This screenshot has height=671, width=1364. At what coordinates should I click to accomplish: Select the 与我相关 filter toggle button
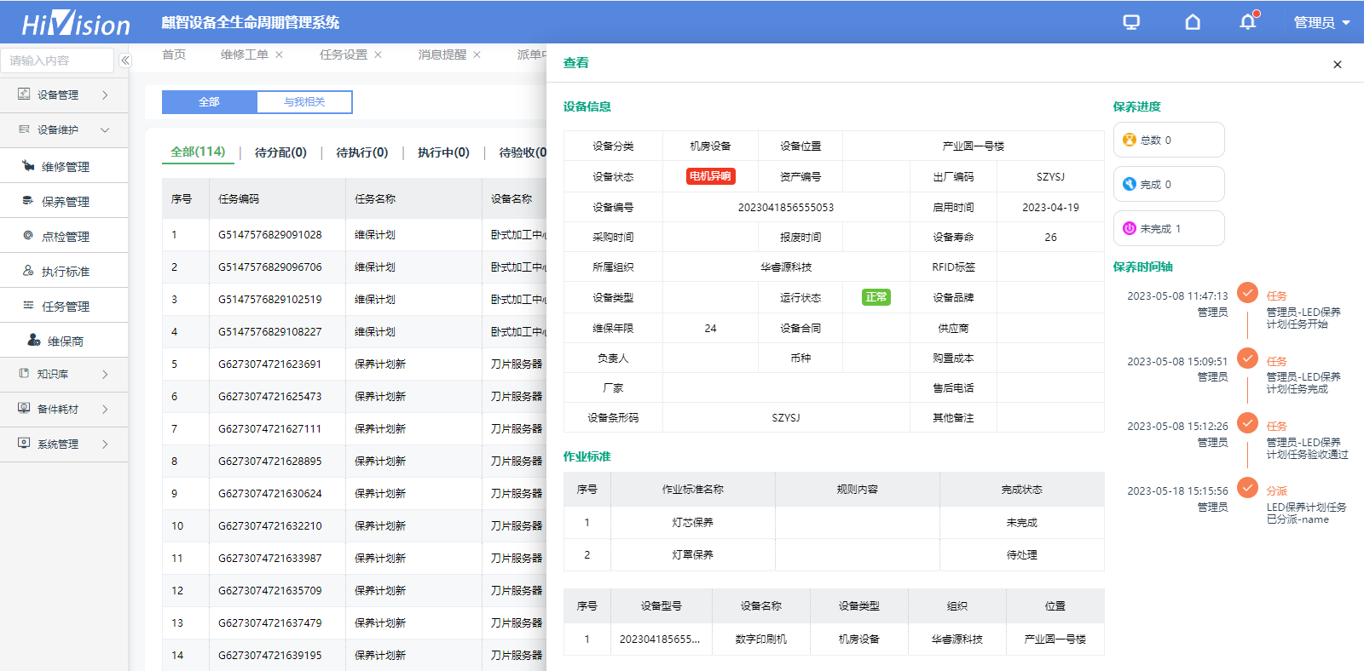tap(304, 102)
